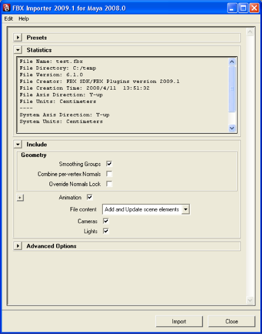Click the Statistics scrollbar thumb
This screenshot has height=334, width=262.
(x=232, y=89)
